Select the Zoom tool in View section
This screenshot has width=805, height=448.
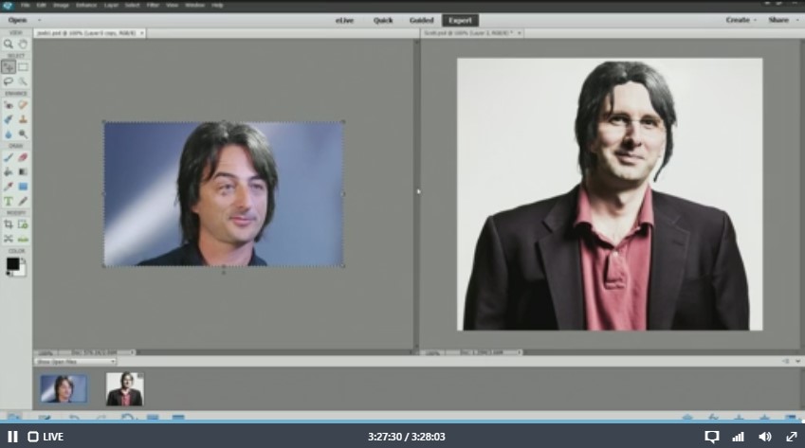(x=9, y=44)
